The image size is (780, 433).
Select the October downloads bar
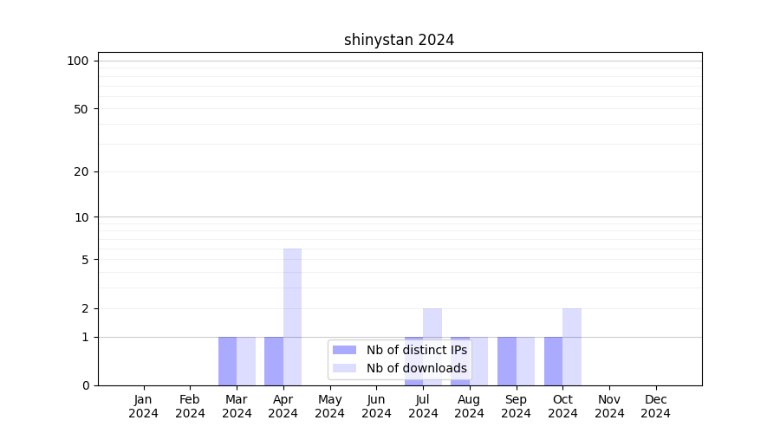[572, 346]
